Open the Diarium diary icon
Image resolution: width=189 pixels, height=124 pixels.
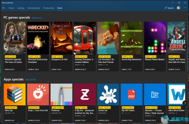click(x=155, y=95)
